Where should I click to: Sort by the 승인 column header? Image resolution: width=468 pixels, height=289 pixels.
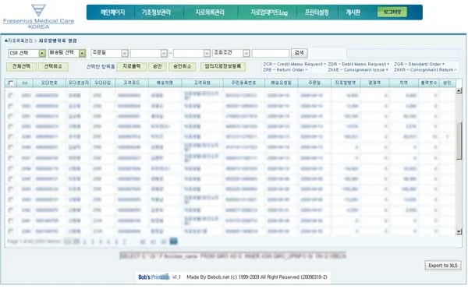pos(447,83)
